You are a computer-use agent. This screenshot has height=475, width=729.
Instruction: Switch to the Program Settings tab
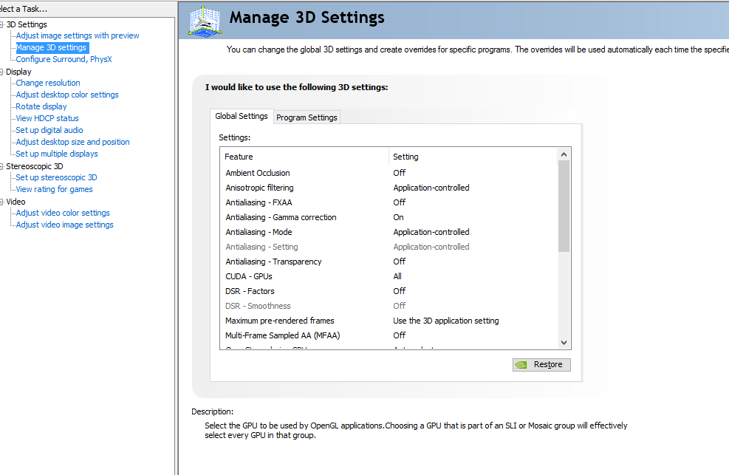click(307, 117)
